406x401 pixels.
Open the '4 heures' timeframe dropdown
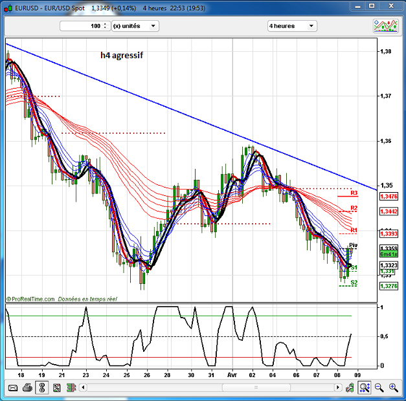pyautogui.click(x=292, y=26)
